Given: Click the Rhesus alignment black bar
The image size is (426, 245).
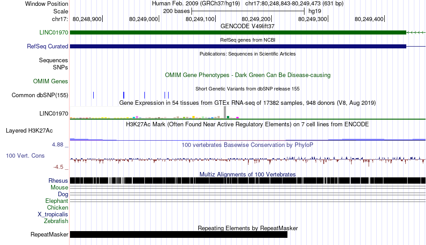Looking at the screenshot, I should point(248,181).
